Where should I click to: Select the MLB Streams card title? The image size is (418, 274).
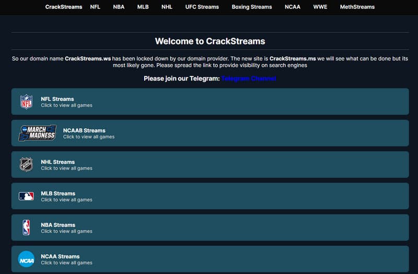(x=58, y=193)
